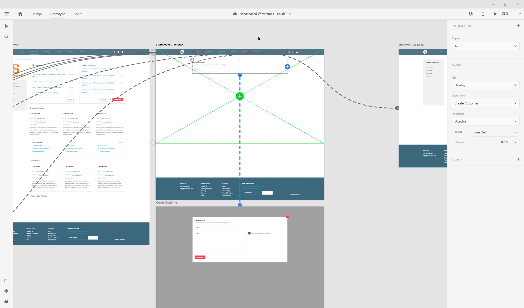Click the blue plus interaction handle
Screen dimensions: 524x308
tap(287, 67)
